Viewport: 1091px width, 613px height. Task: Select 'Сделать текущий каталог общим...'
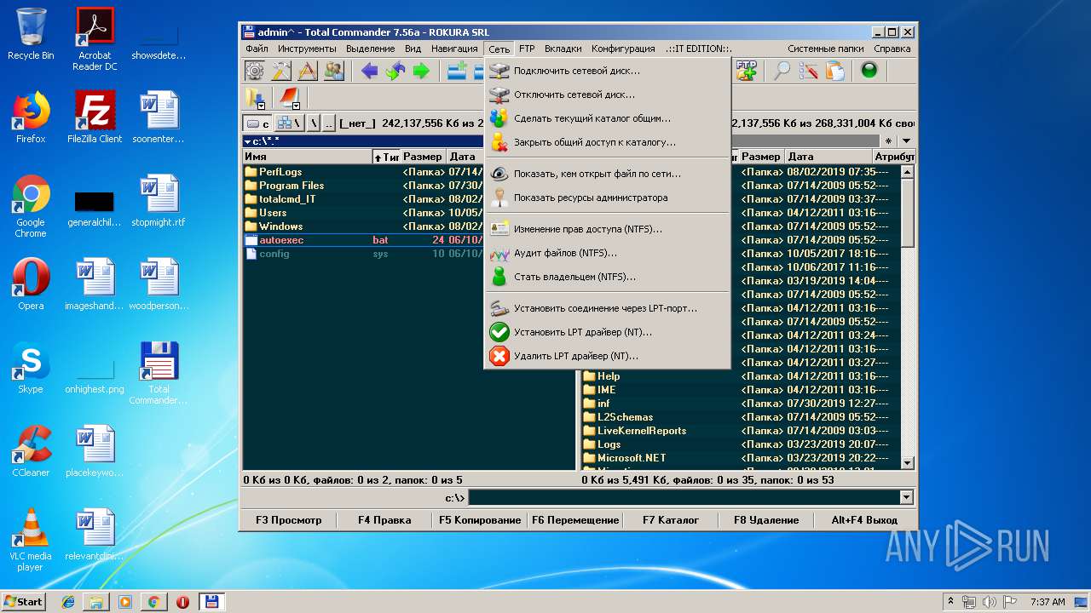pyautogui.click(x=608, y=118)
